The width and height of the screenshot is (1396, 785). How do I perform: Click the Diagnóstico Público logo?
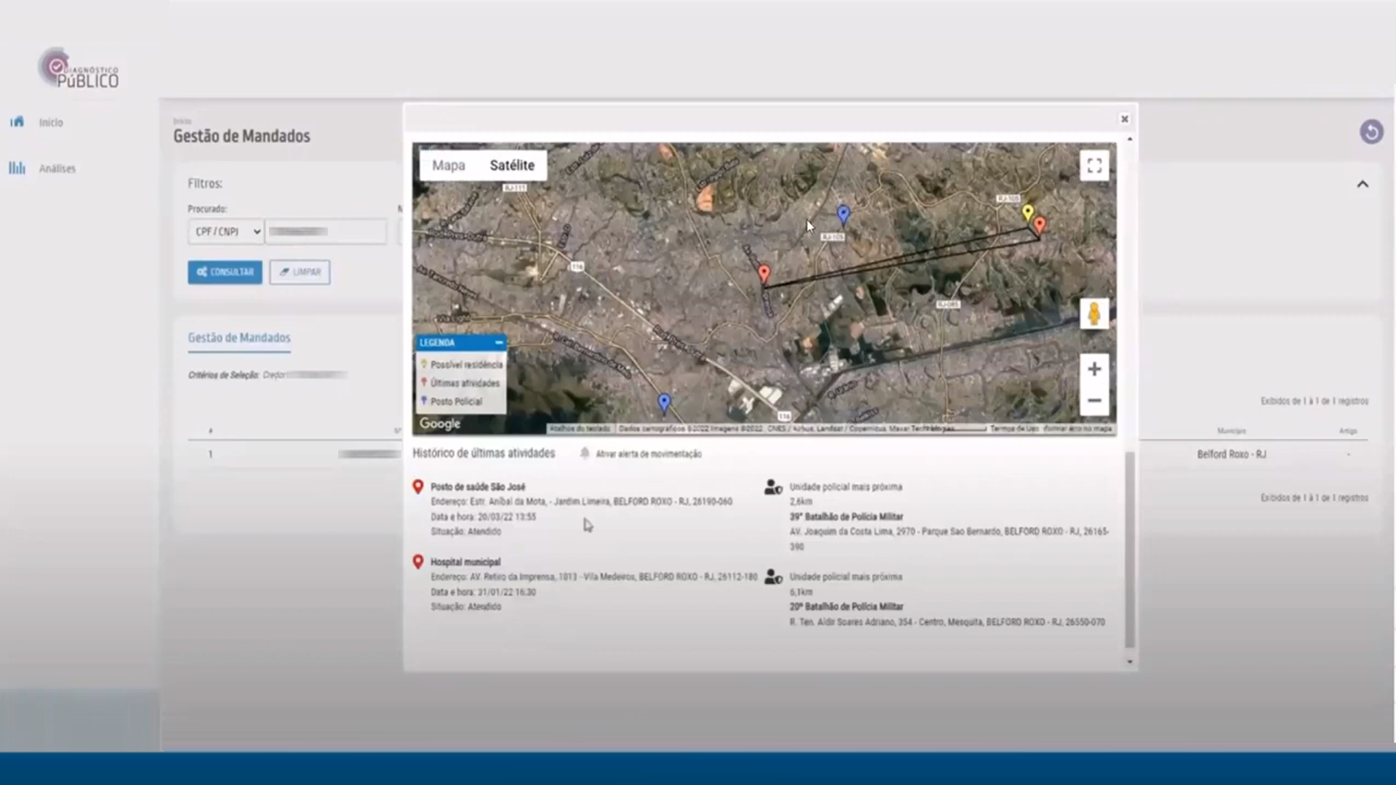pos(79,68)
